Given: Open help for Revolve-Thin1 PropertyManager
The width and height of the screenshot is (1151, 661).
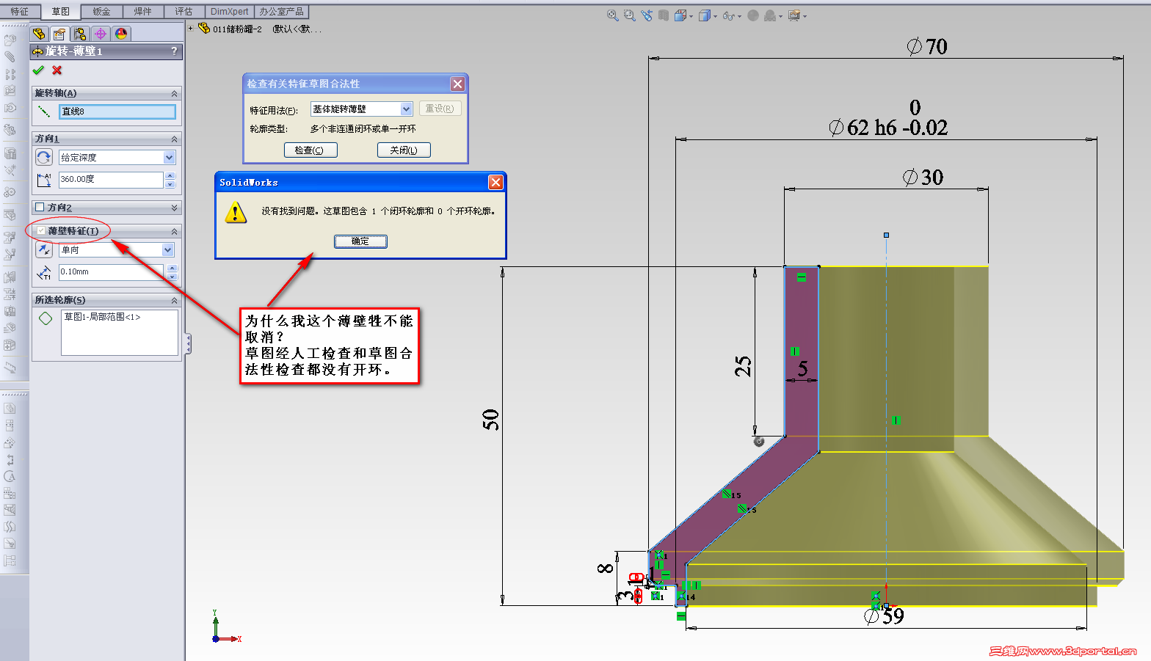Looking at the screenshot, I should click(174, 51).
